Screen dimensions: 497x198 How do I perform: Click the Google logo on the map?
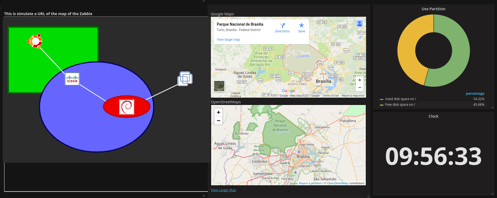click(288, 91)
